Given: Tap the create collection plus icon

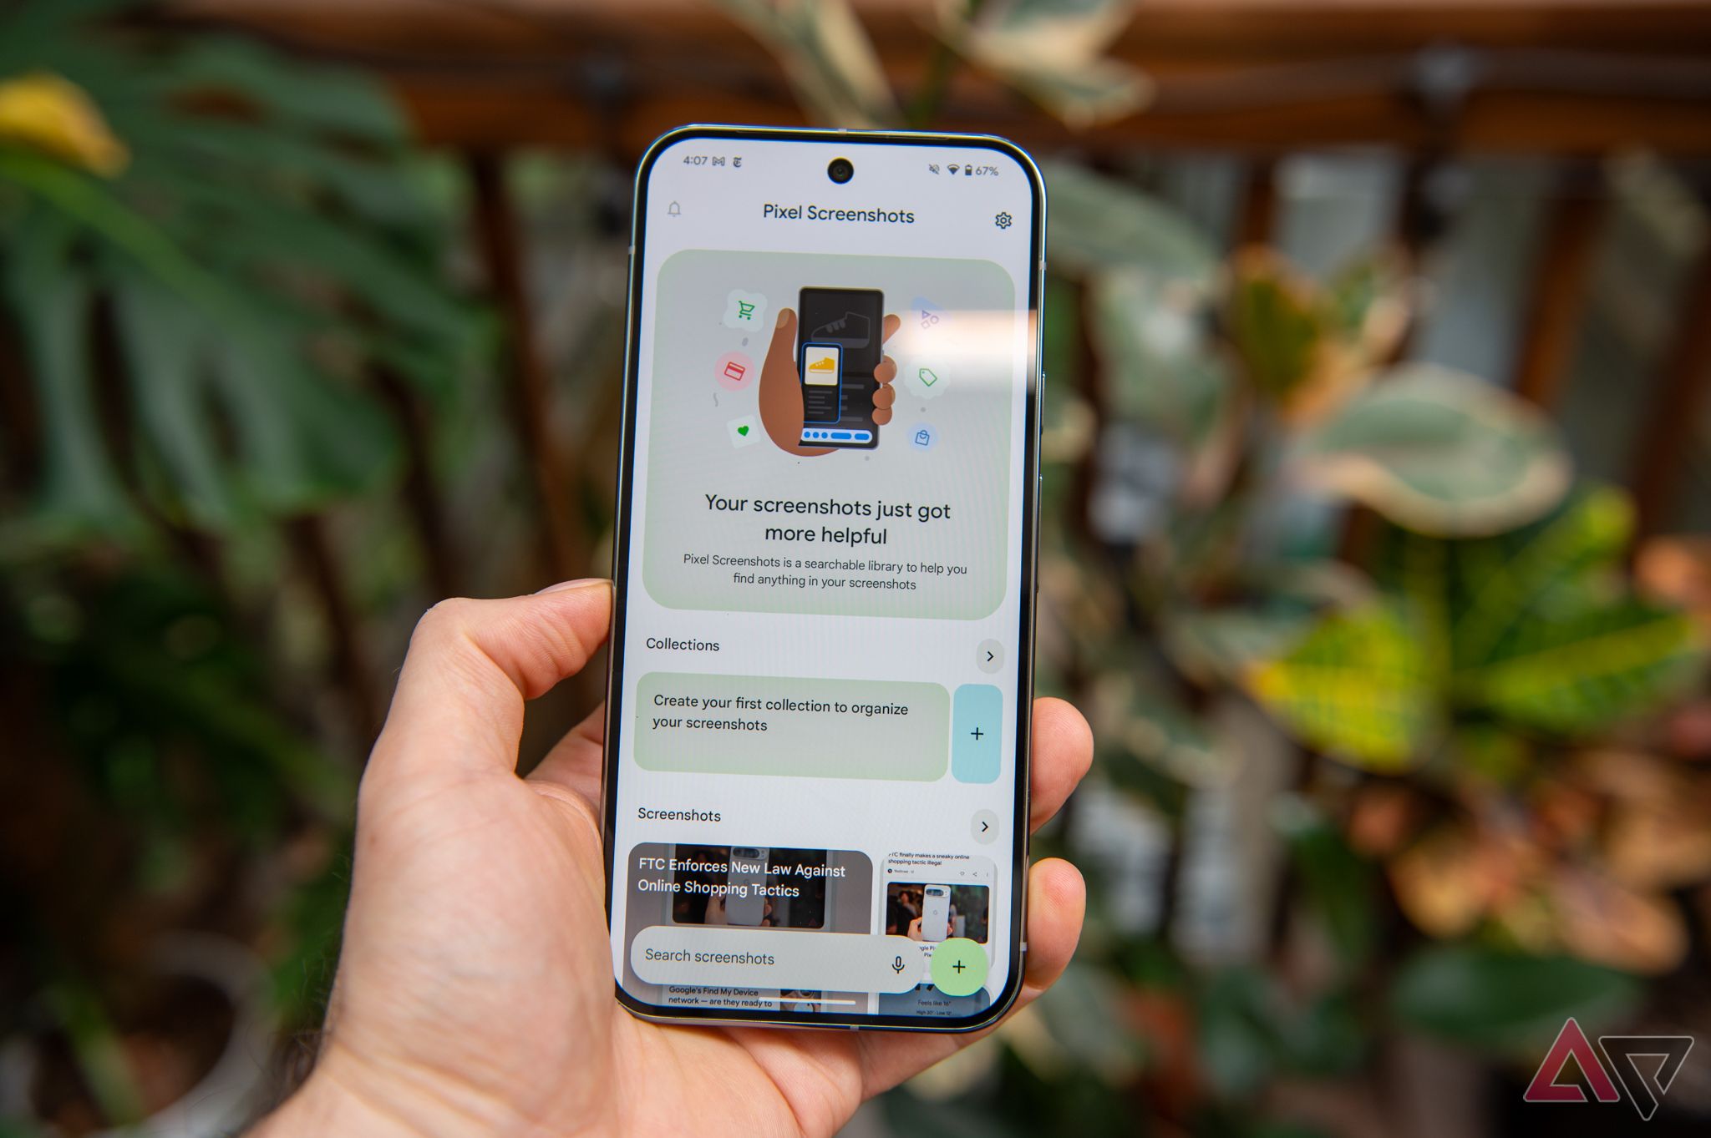Looking at the screenshot, I should tap(976, 733).
